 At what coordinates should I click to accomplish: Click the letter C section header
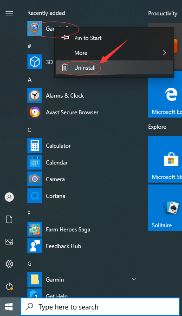pyautogui.click(x=29, y=130)
